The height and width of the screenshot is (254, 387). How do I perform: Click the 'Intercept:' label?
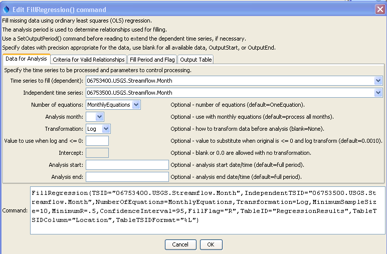point(71,153)
